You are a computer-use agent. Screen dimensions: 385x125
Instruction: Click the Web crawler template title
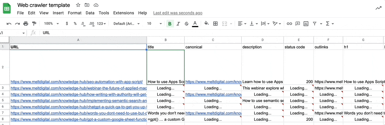click(44, 5)
